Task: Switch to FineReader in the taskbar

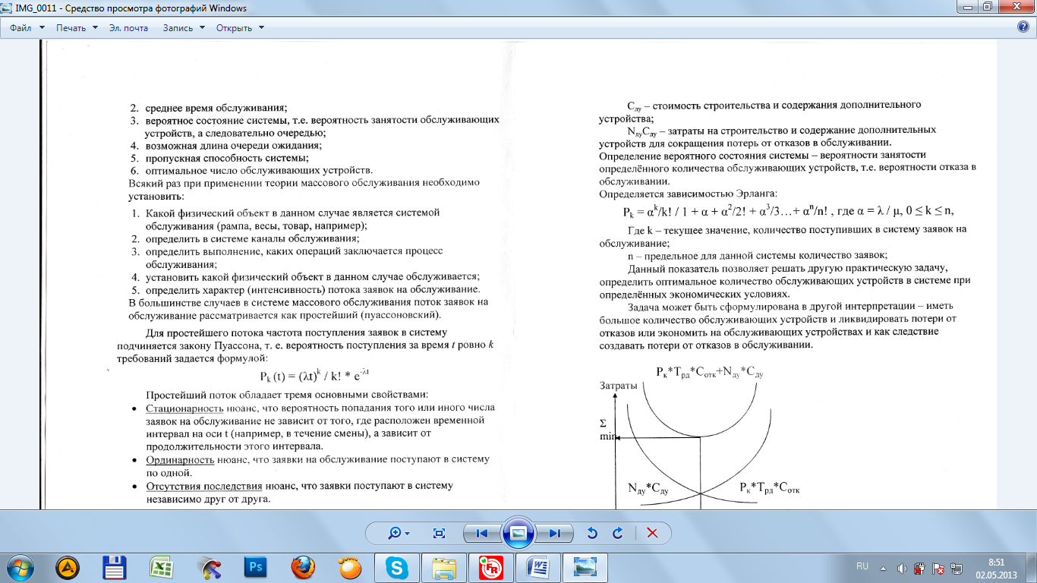Action: [x=491, y=567]
